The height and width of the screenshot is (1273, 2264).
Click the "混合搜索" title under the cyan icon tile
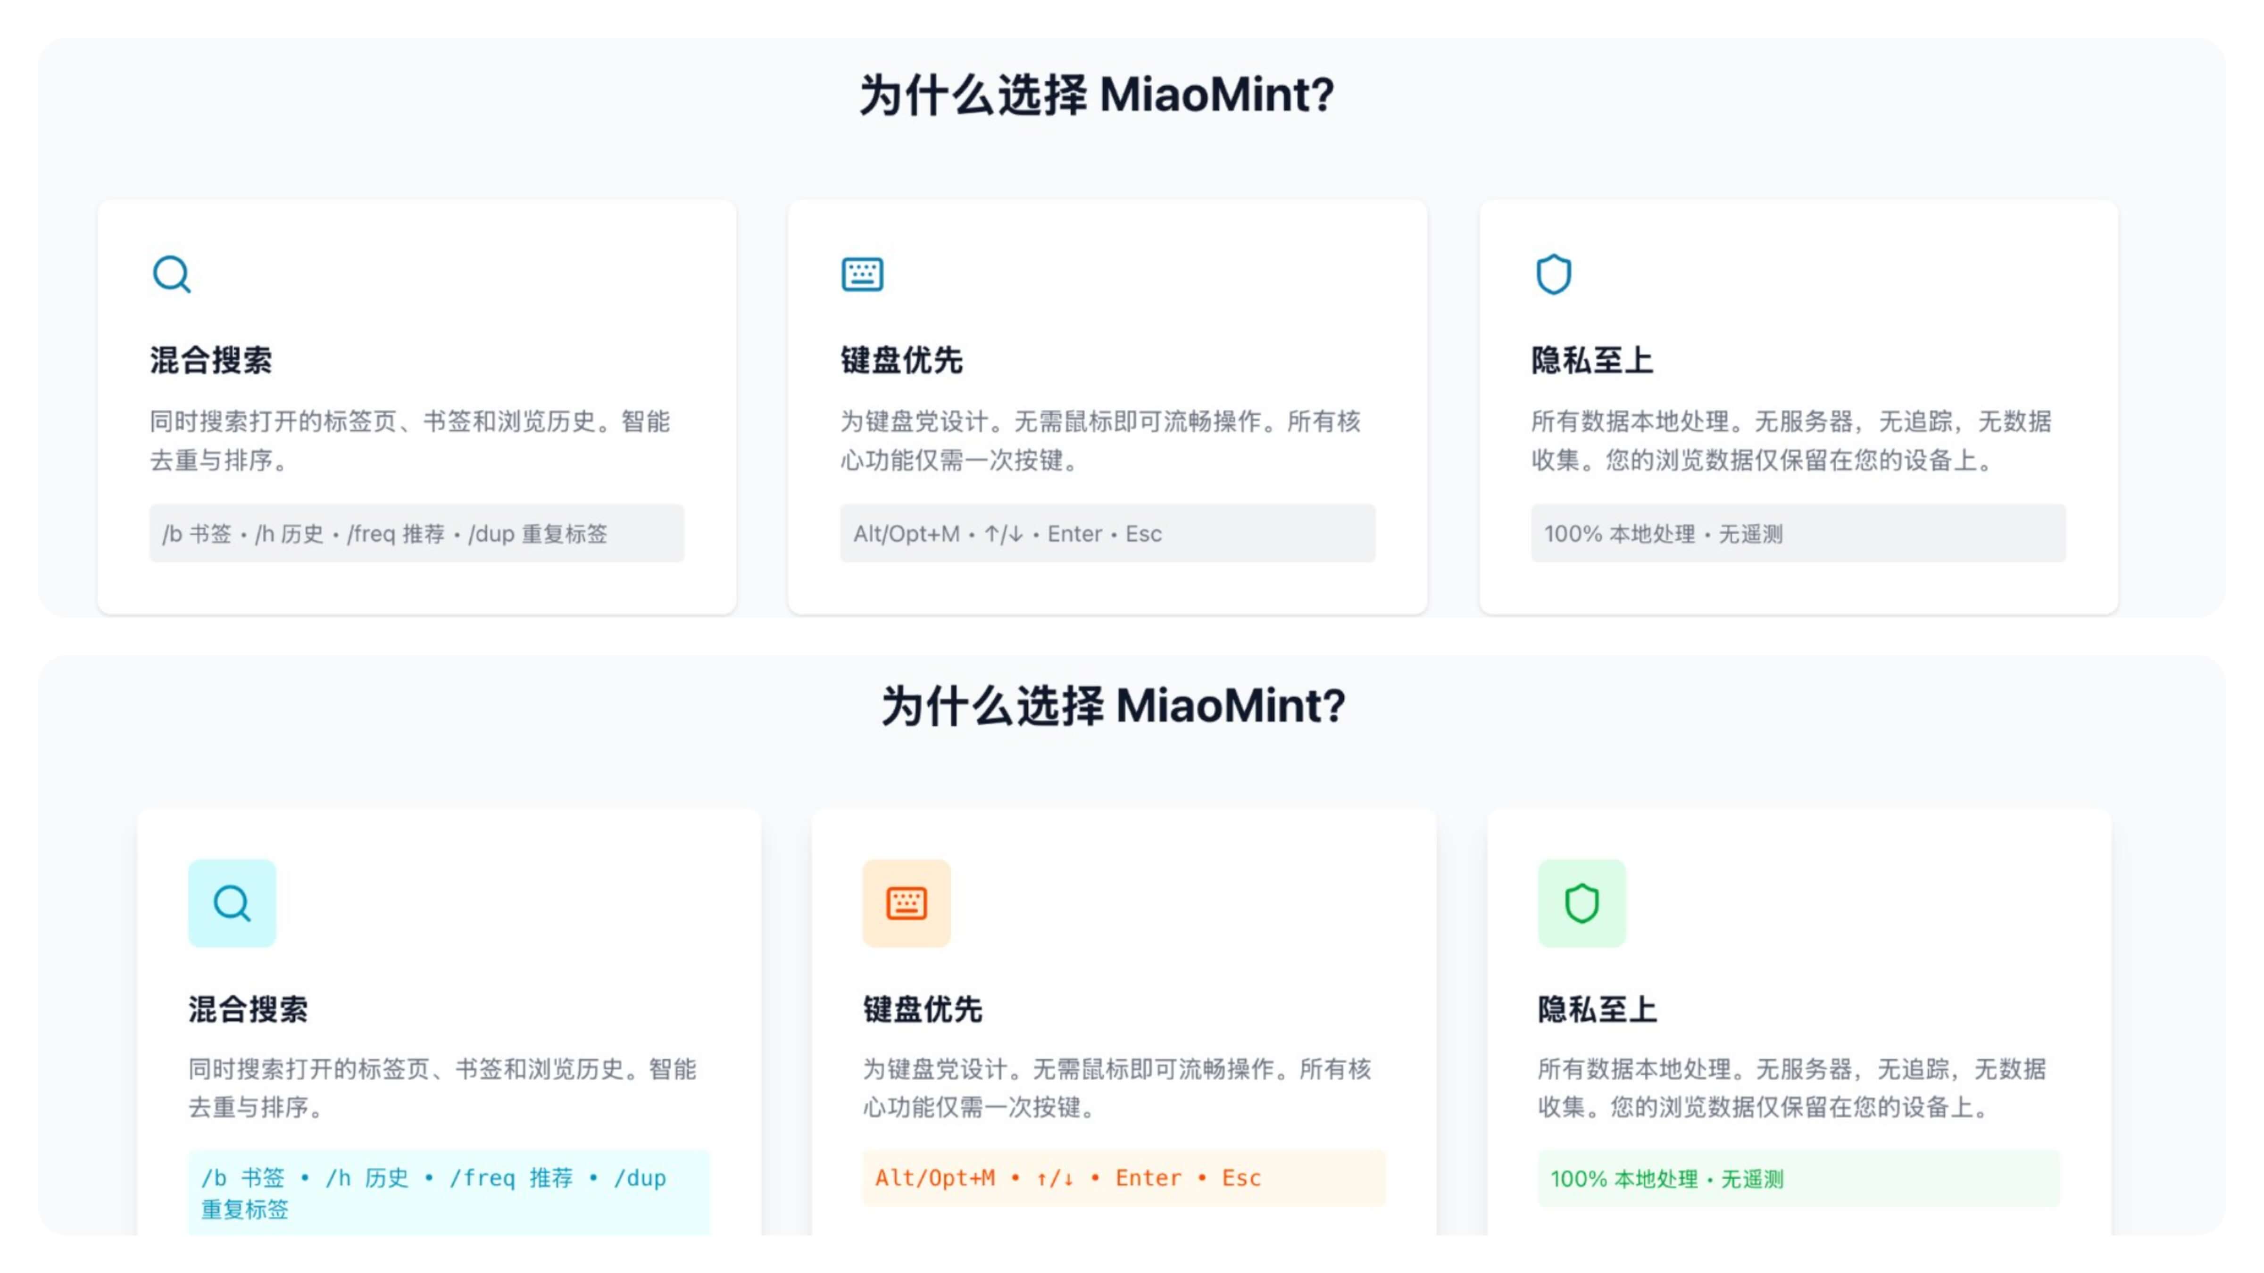pyautogui.click(x=248, y=1009)
